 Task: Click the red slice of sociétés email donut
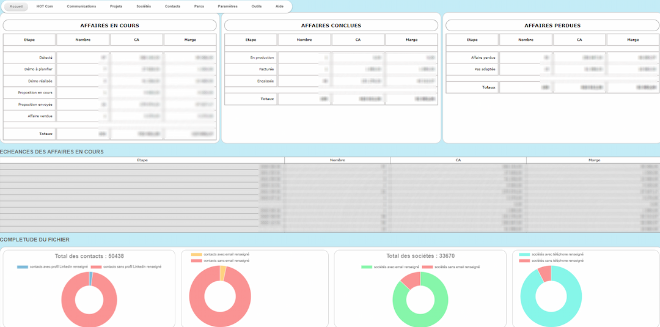(411, 279)
